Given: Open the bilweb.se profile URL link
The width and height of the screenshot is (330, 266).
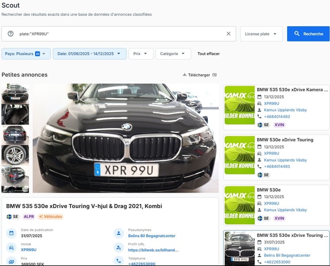Looking at the screenshot, I should click(153, 250).
